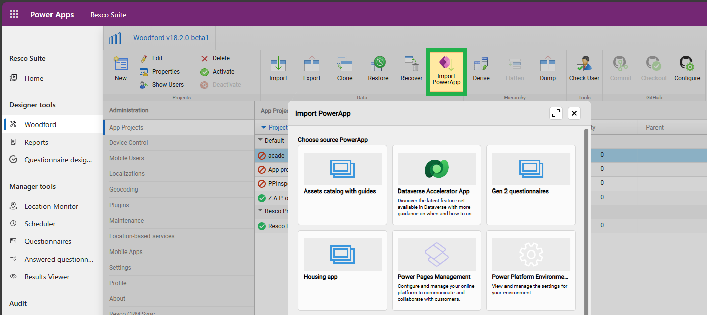Image resolution: width=707 pixels, height=315 pixels.
Task: Activate the selected project
Action: point(218,72)
